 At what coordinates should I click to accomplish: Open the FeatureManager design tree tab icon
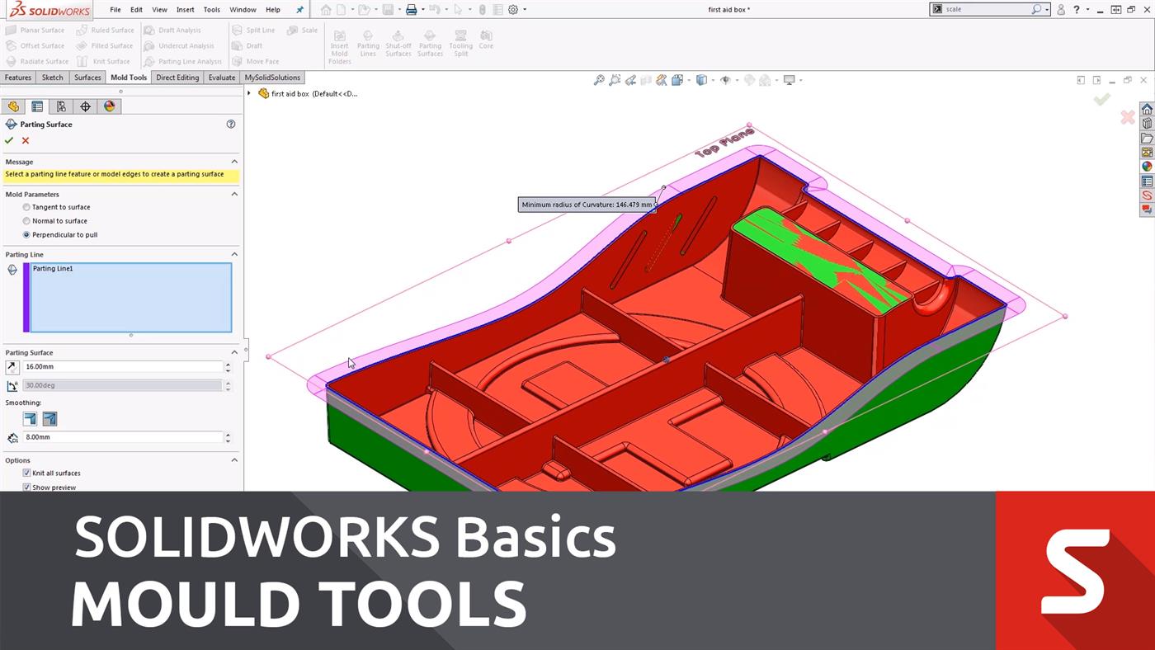pos(13,106)
